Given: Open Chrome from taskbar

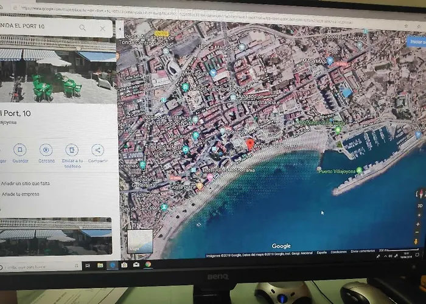Looking at the screenshot, I should [x=148, y=264].
